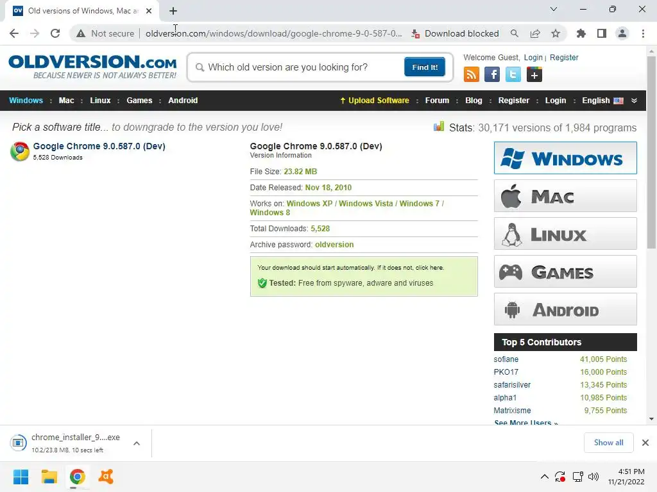Open the Chrome profile avatar
Screen dimensions: 657x492
coord(622,33)
